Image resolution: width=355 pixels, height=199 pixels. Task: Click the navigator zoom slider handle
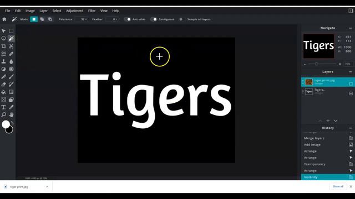(x=317, y=64)
